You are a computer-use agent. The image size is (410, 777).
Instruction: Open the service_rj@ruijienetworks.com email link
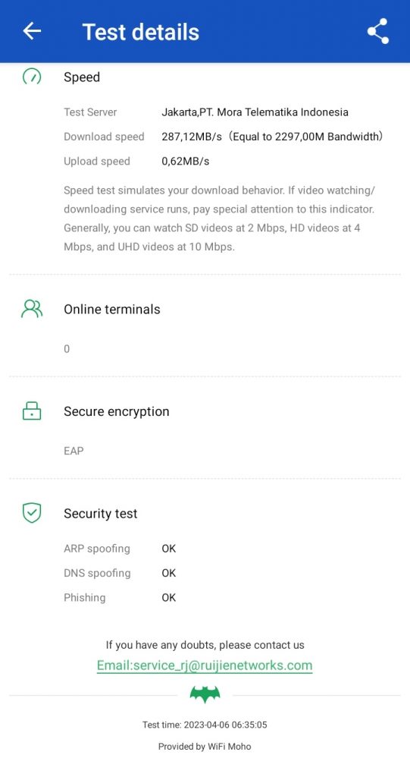(205, 665)
